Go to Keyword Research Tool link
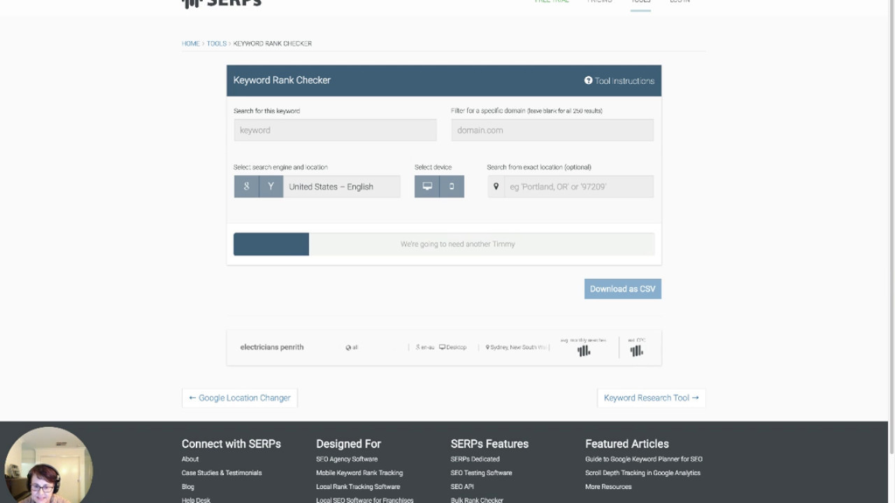 (x=652, y=398)
